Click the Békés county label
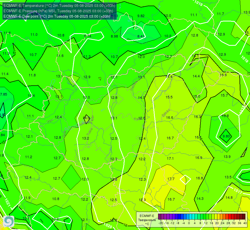This screenshot has height=230, width=250. click(x=166, y=113)
